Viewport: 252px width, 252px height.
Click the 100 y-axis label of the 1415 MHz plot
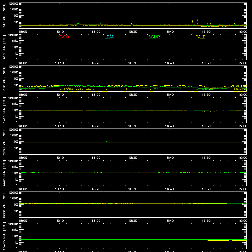(15, 110)
